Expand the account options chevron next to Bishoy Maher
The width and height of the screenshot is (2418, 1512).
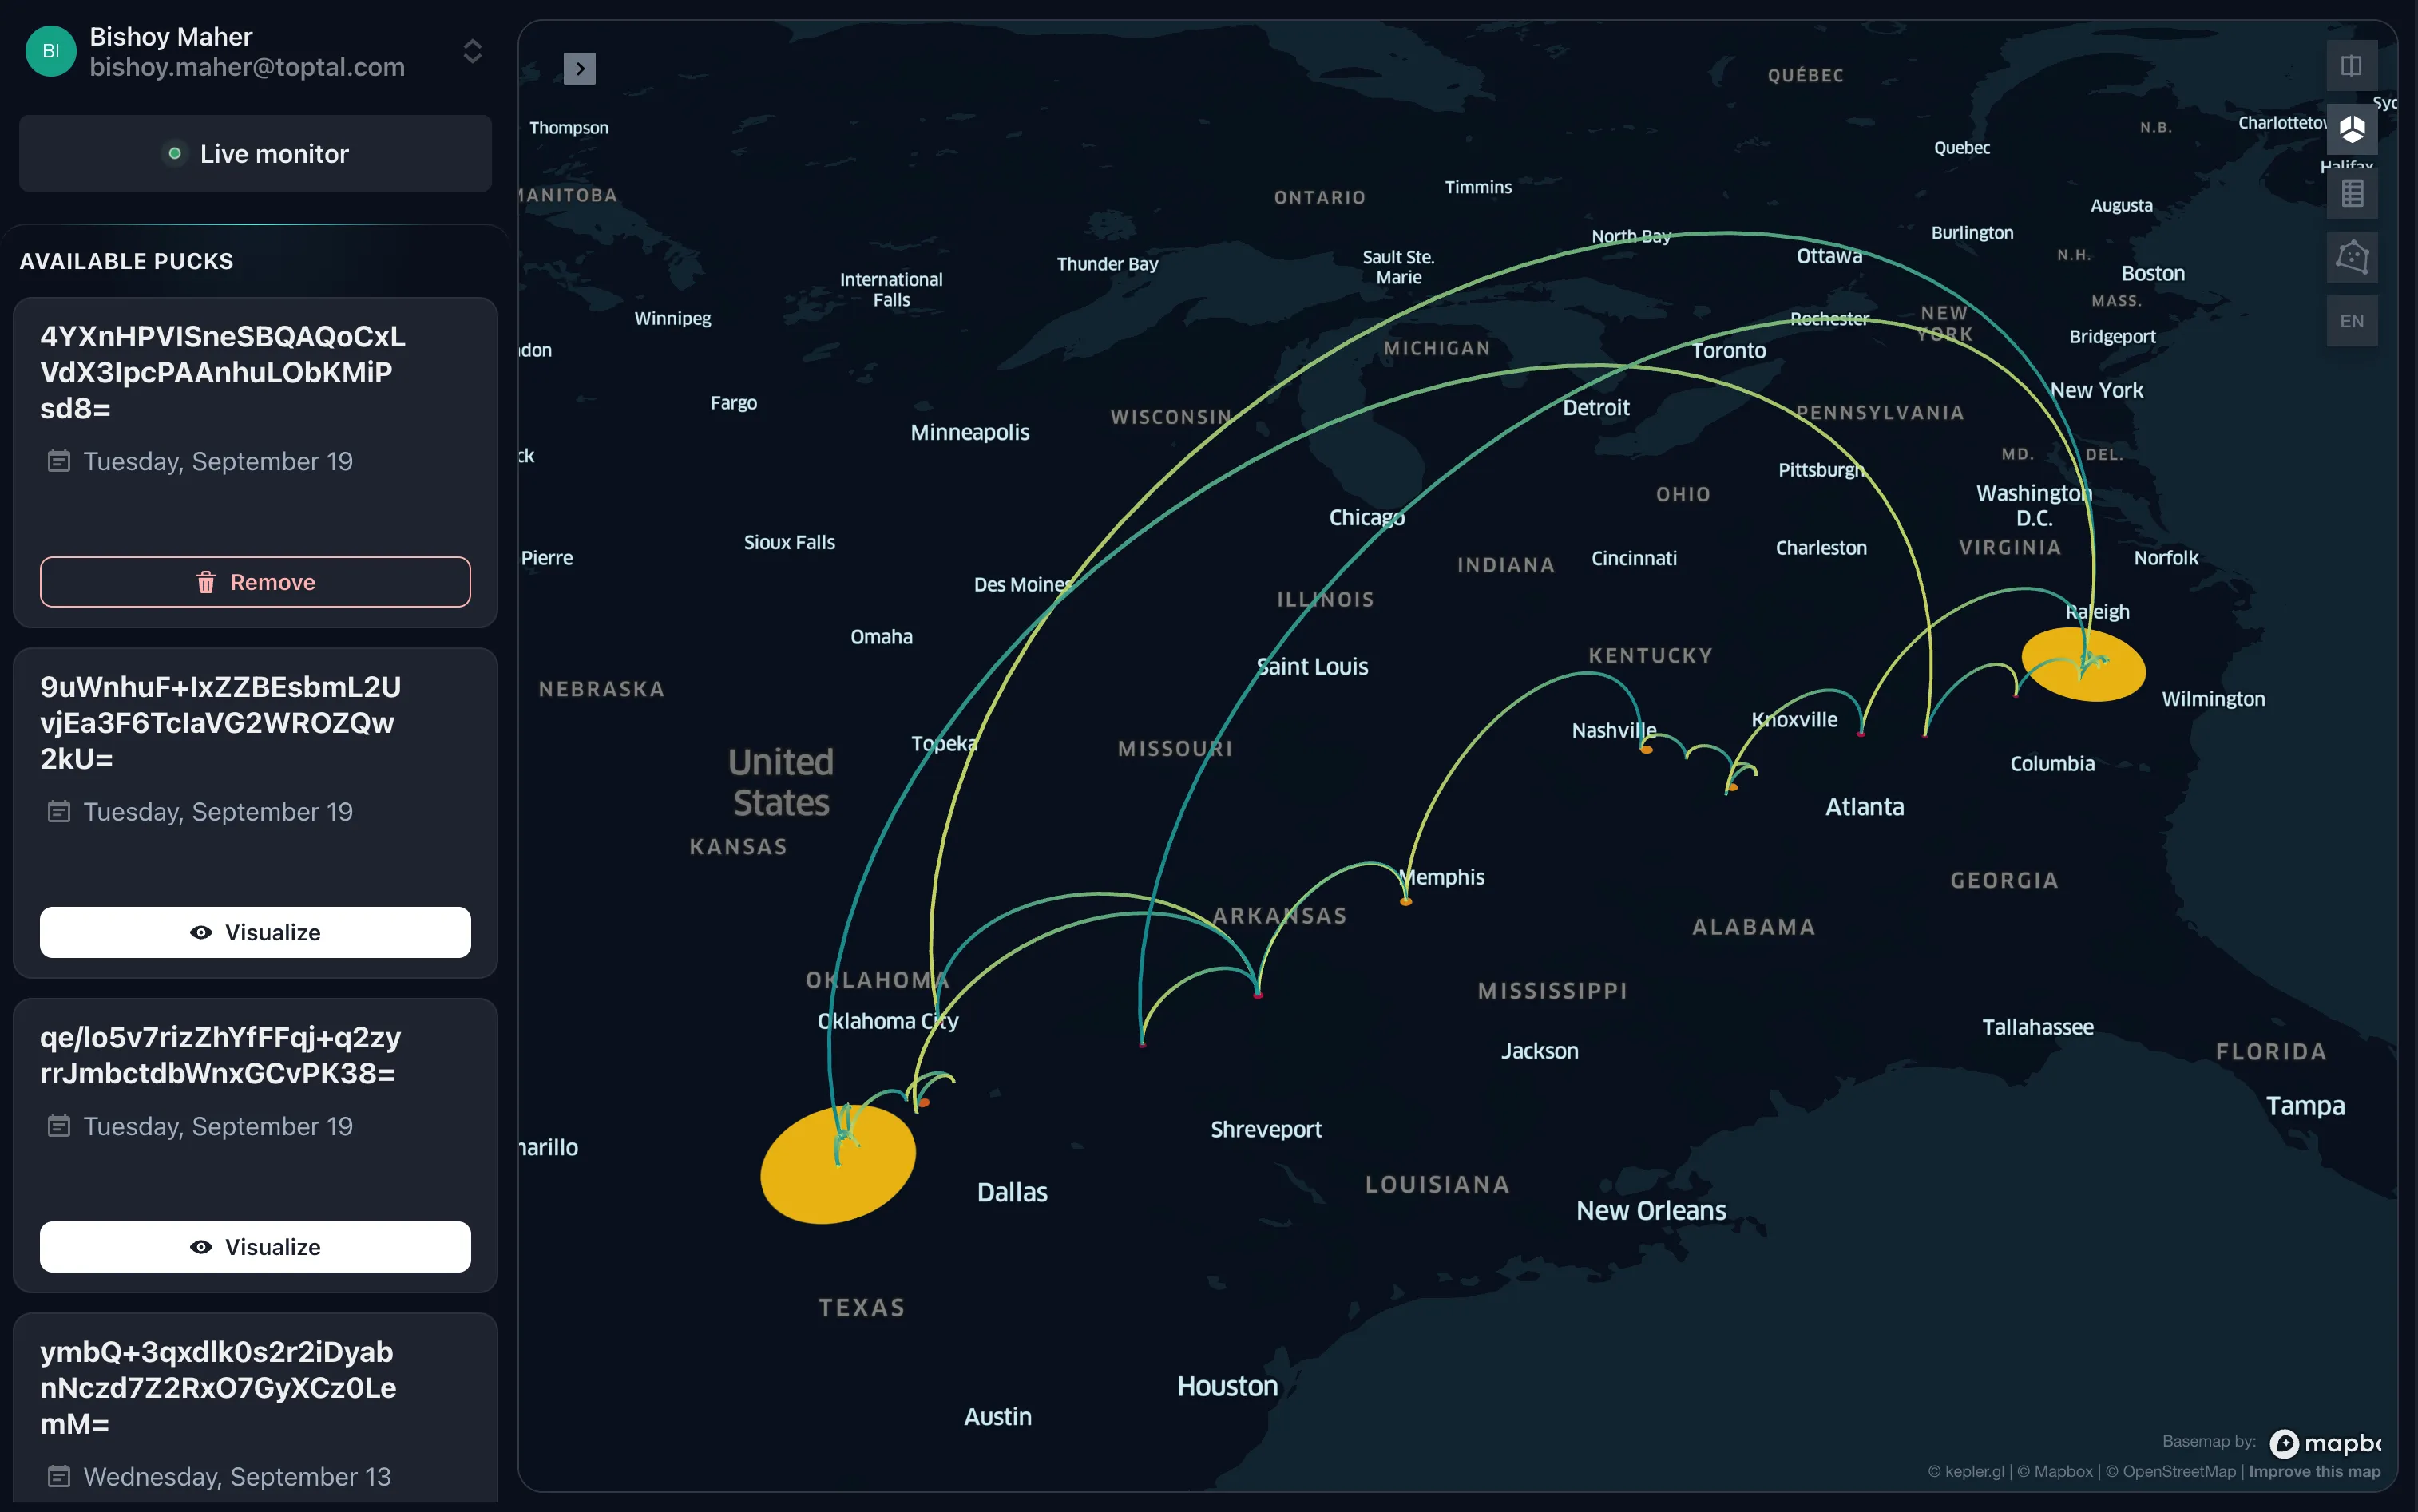pyautogui.click(x=471, y=51)
